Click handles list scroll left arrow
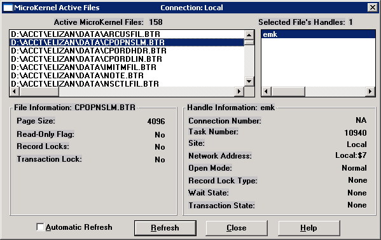This screenshot has height=240, width=381. click(x=267, y=92)
